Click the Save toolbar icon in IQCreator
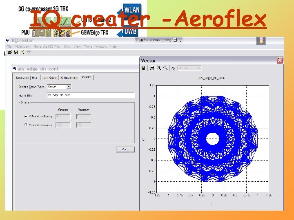Viewport: 294px width, 220px height. 16,53
